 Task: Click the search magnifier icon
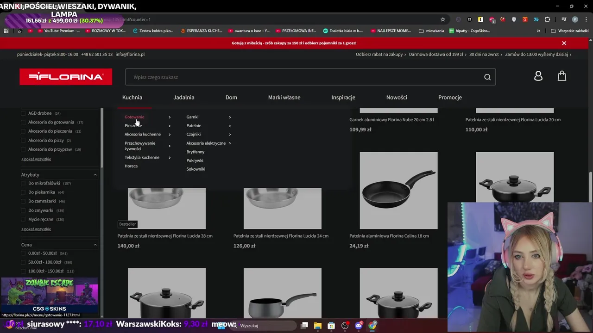click(487, 77)
